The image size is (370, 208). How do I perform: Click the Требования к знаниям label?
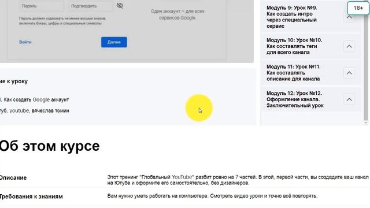tap(31, 196)
